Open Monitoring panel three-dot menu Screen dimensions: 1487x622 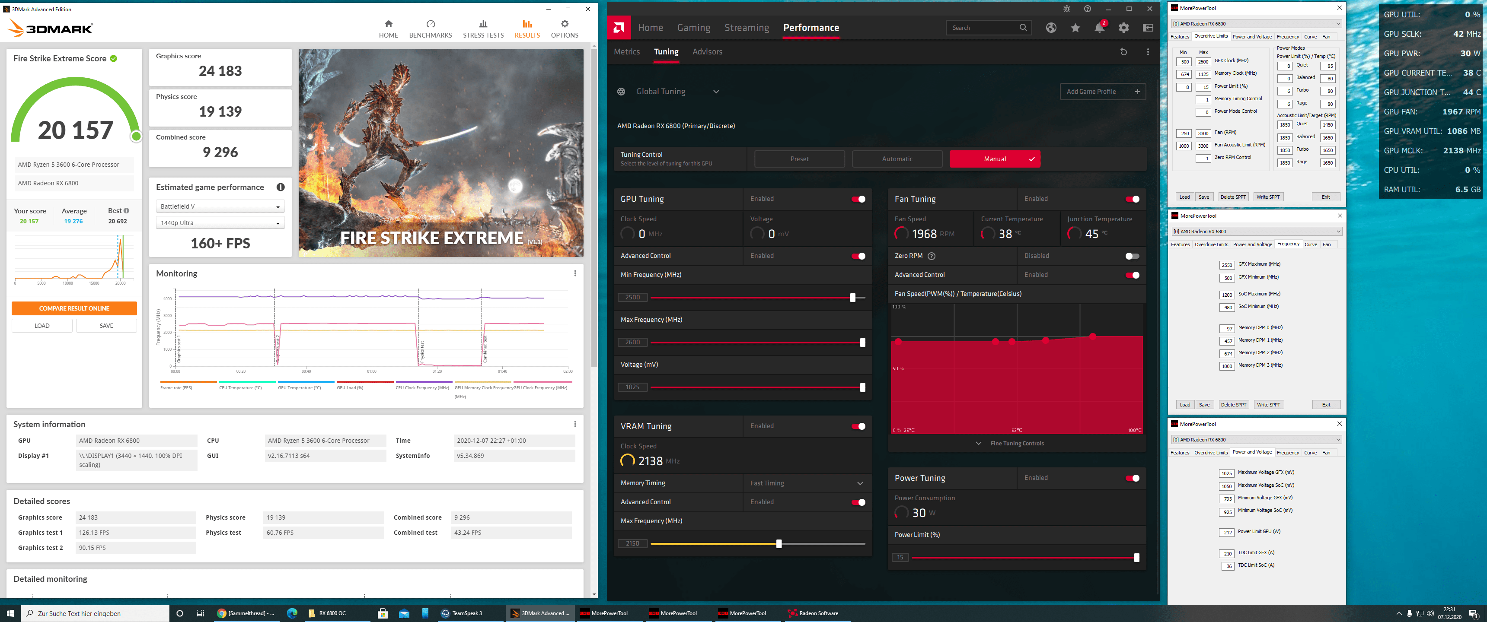click(575, 273)
